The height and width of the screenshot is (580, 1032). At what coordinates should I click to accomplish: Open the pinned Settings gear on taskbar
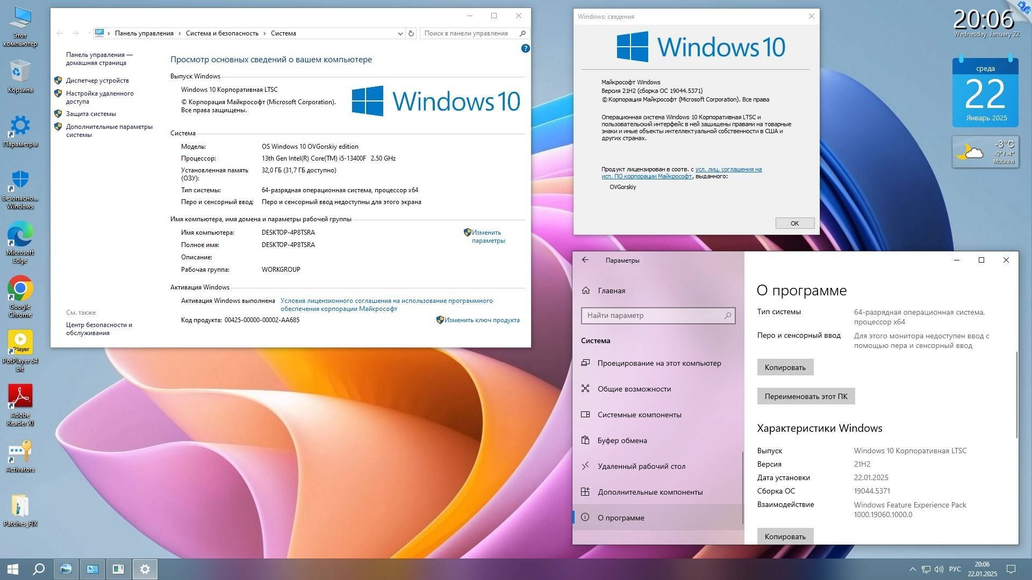click(x=145, y=569)
